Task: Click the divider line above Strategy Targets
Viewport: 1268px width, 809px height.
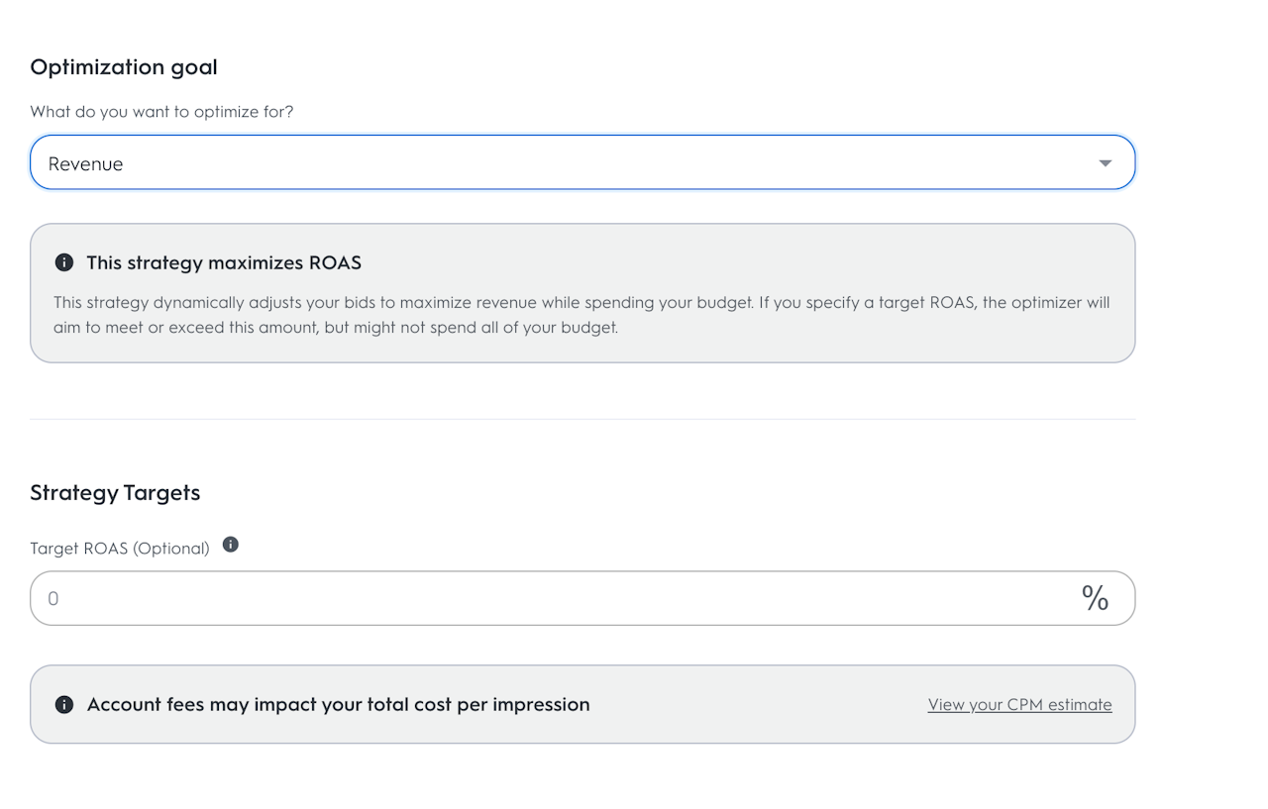Action: [x=582, y=419]
